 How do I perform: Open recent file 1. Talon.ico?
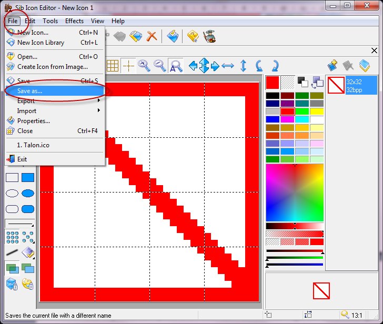34,145
